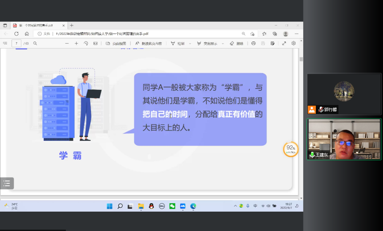Refresh the browser page

pos(16,34)
